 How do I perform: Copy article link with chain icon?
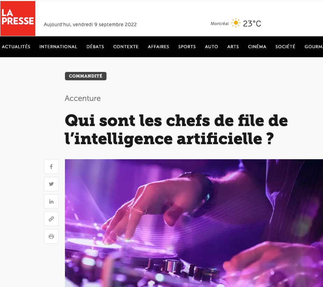tap(51, 219)
